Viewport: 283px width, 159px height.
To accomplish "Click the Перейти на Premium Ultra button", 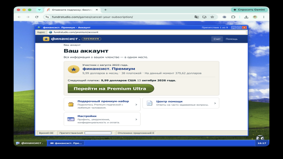I will (x=111, y=88).
